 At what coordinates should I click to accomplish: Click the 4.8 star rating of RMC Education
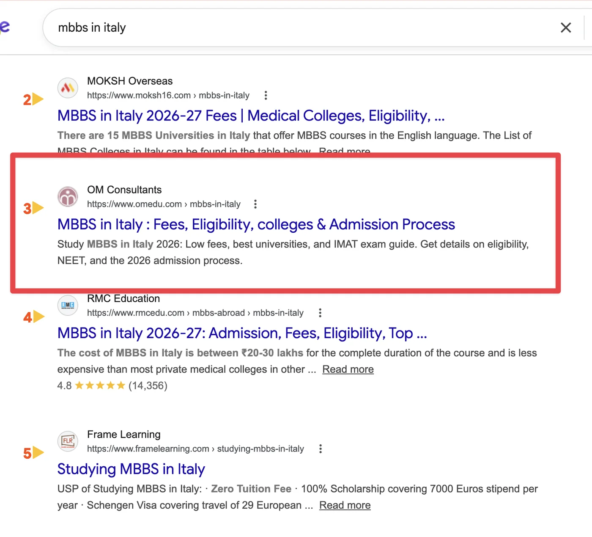tap(112, 386)
